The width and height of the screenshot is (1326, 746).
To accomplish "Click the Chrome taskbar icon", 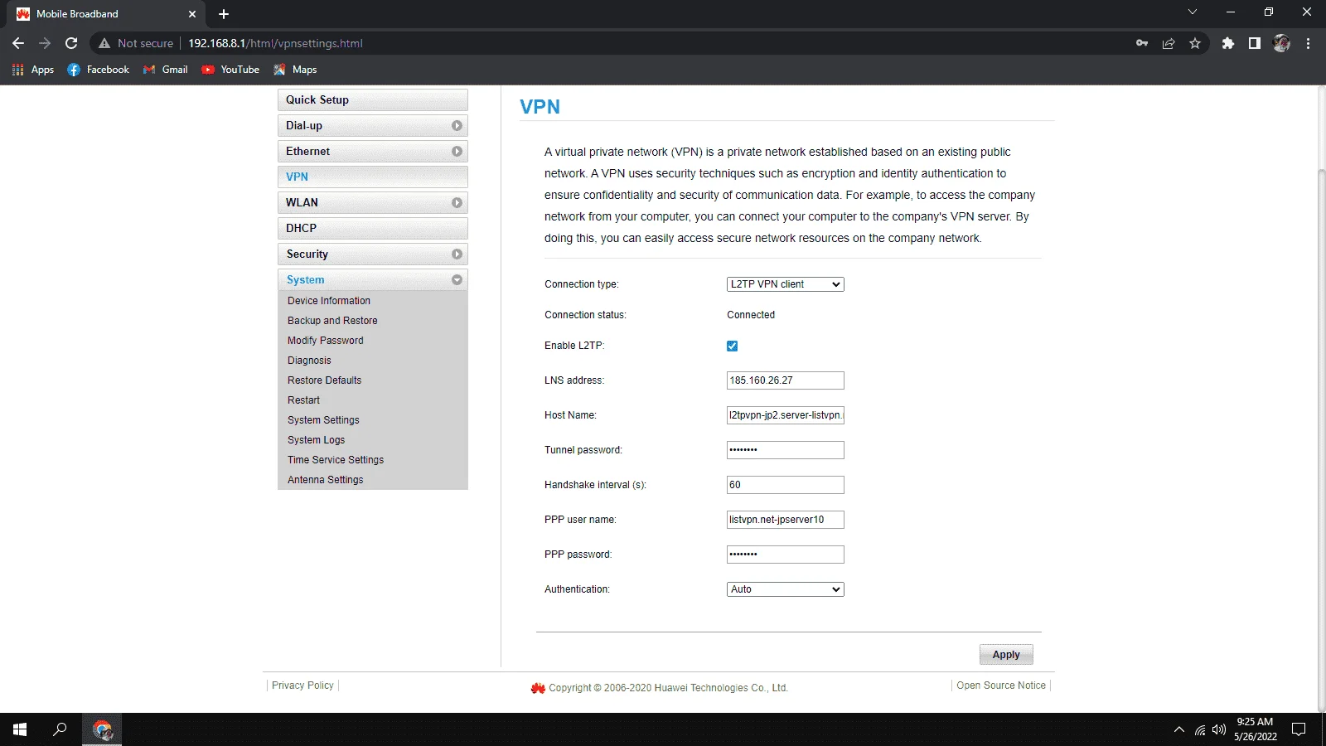I will coord(102,729).
